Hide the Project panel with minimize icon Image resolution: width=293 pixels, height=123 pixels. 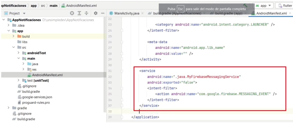(x=102, y=13)
